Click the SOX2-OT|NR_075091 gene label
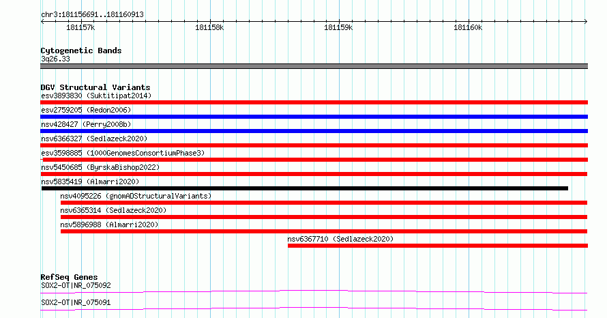 76,302
